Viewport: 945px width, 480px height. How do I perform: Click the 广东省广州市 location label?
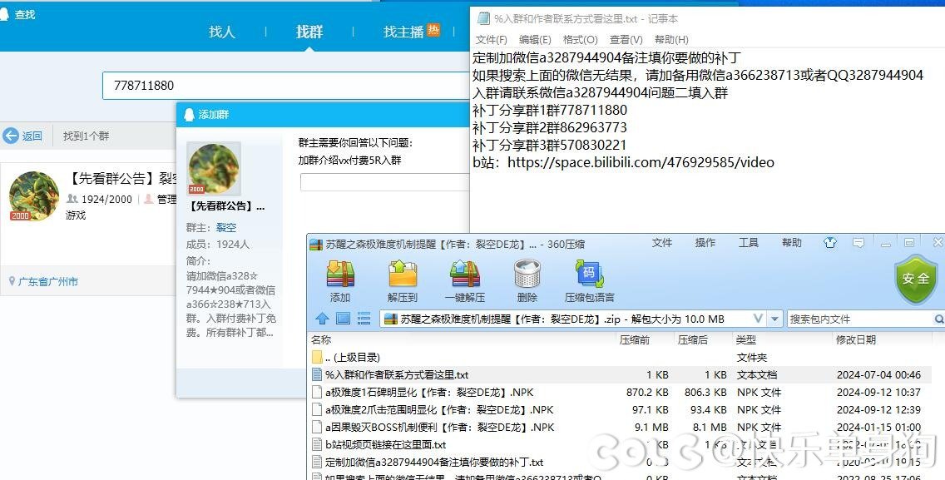point(48,282)
